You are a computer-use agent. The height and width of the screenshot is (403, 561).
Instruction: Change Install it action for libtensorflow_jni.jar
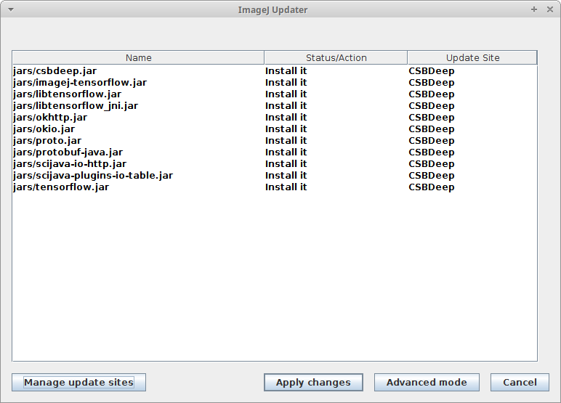tap(286, 106)
